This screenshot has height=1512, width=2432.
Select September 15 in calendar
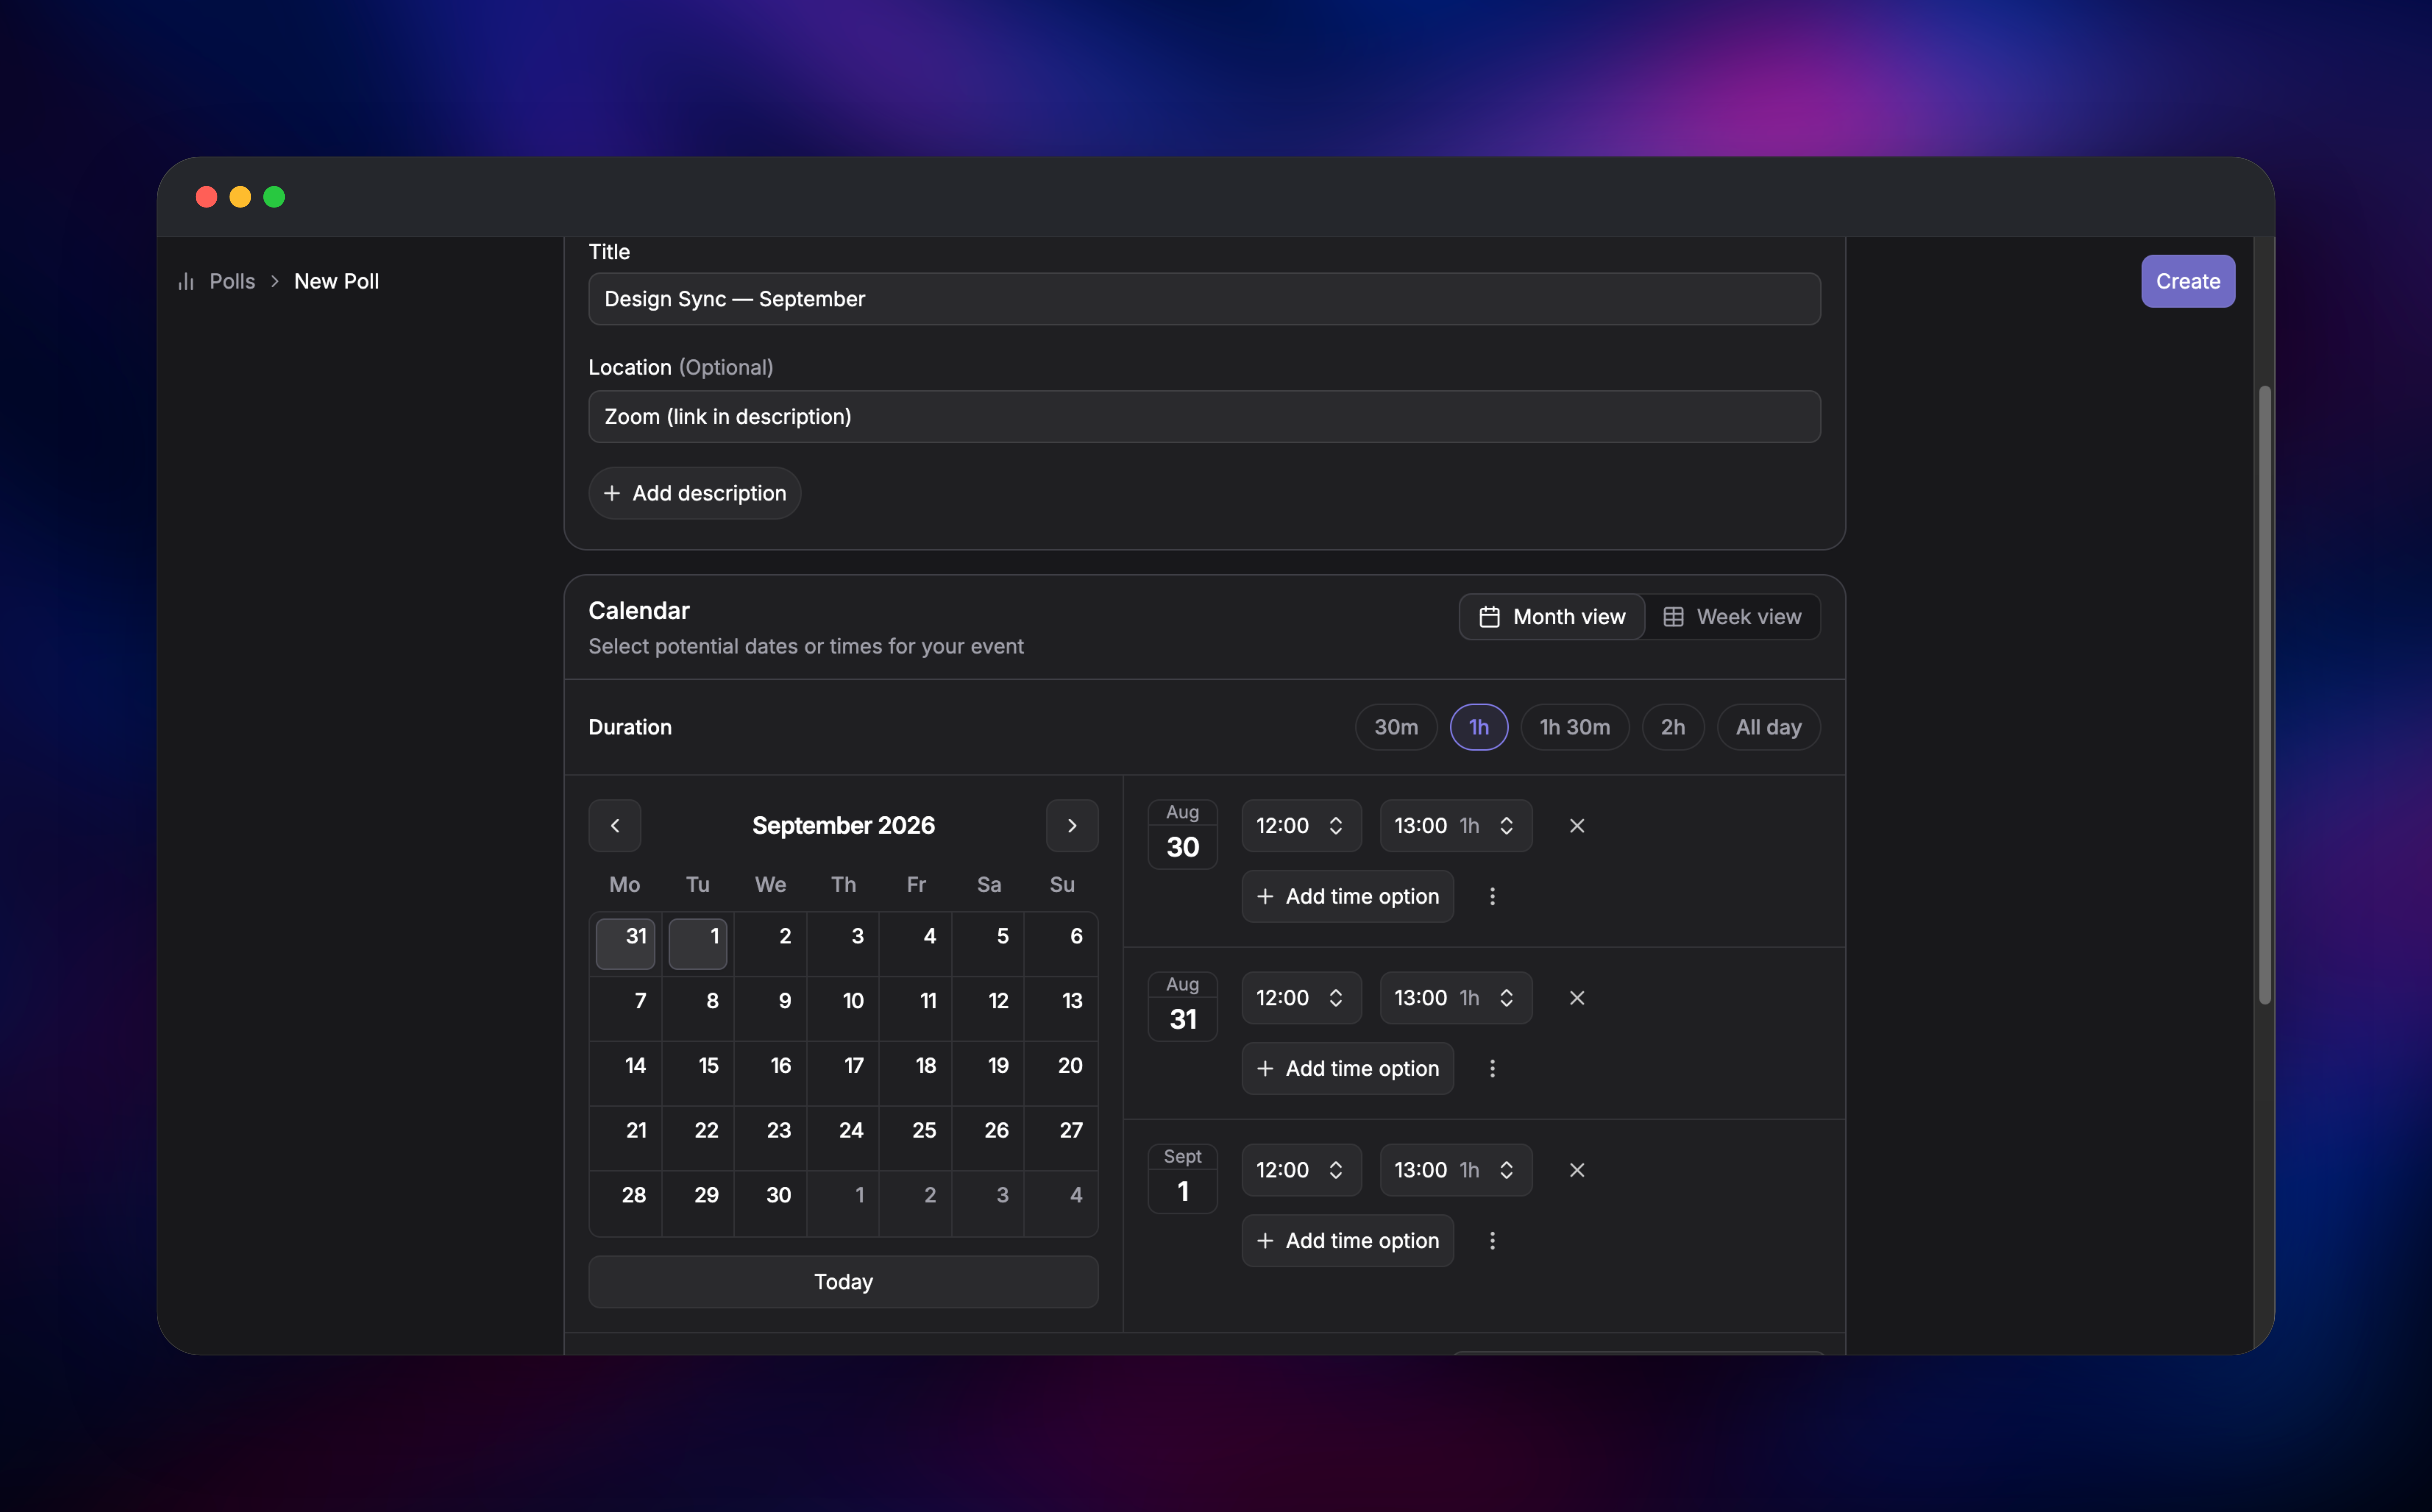(698, 1073)
